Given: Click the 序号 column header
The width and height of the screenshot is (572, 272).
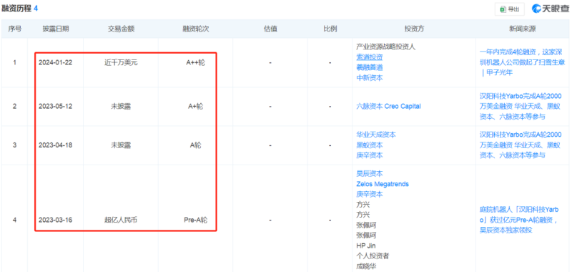Looking at the screenshot, I should 14,29.
